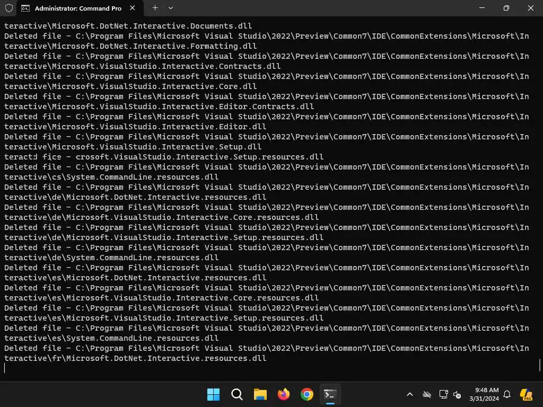543x407 pixels.
Task: Click the administrator shield icon
Action: 9,8
